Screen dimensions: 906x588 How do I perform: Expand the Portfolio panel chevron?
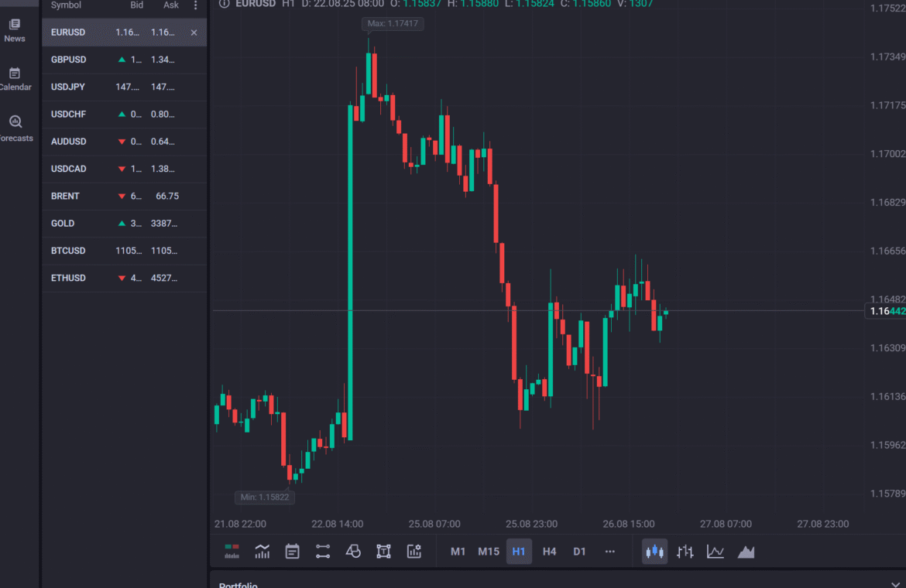coord(896,584)
